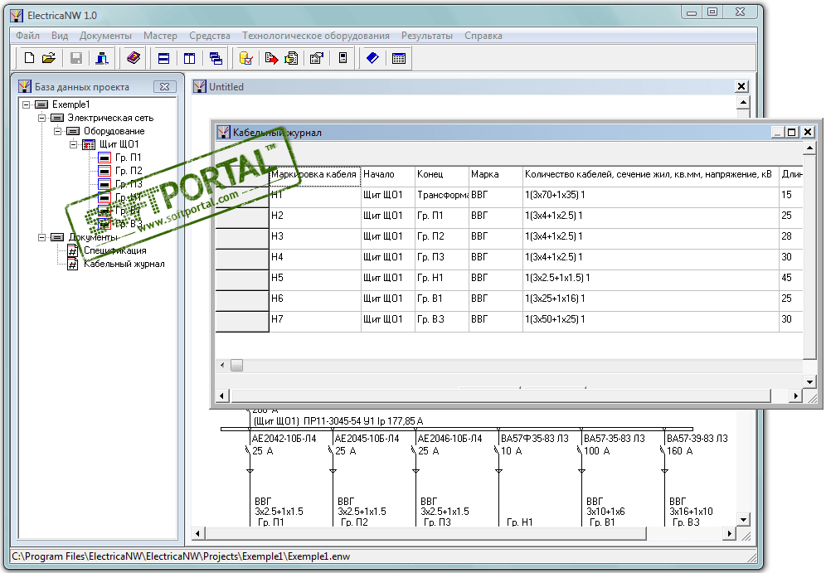Click the ElectricaNW title bar icon
The height and width of the screenshot is (573, 826).
coord(17,15)
